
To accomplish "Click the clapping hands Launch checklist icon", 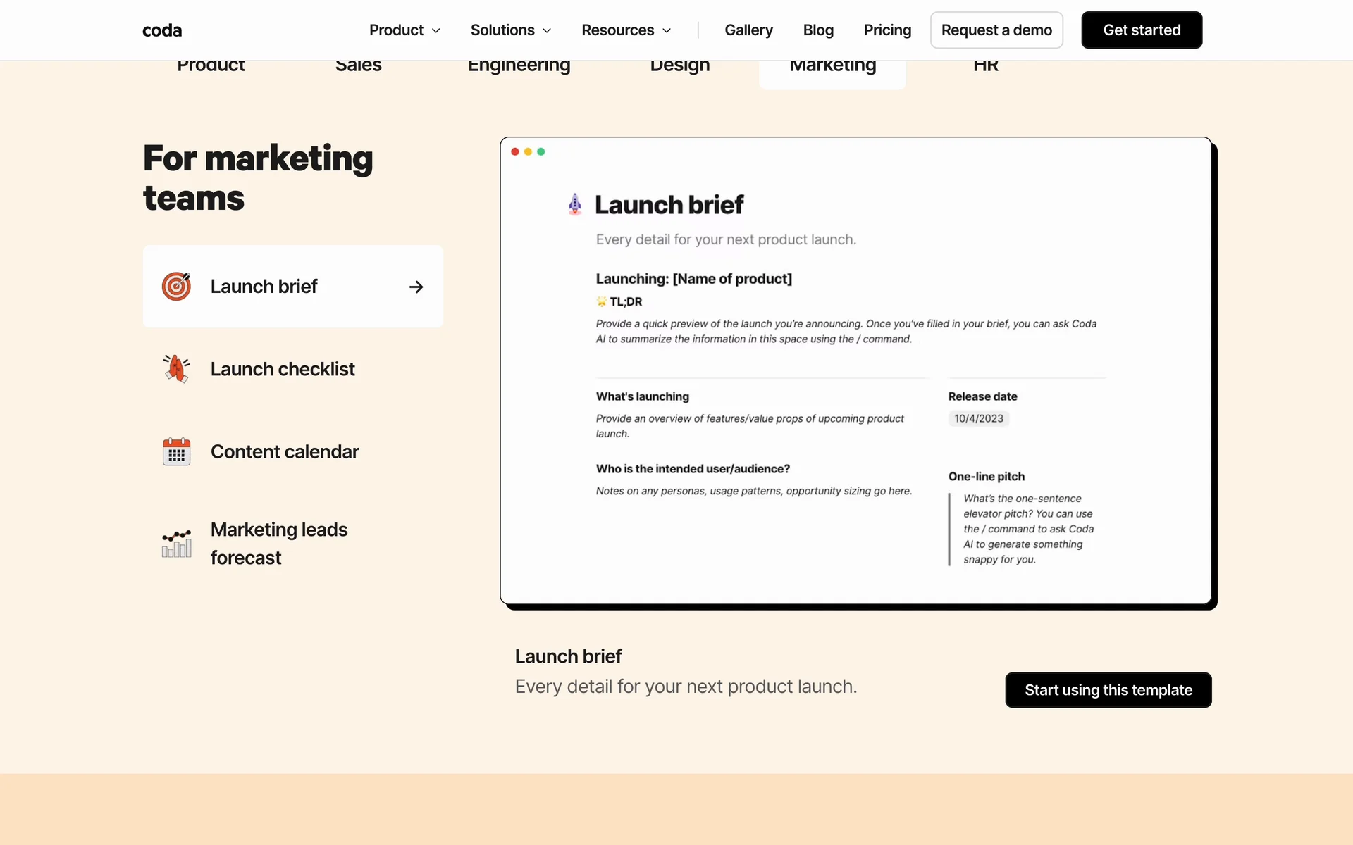I will click(x=176, y=368).
